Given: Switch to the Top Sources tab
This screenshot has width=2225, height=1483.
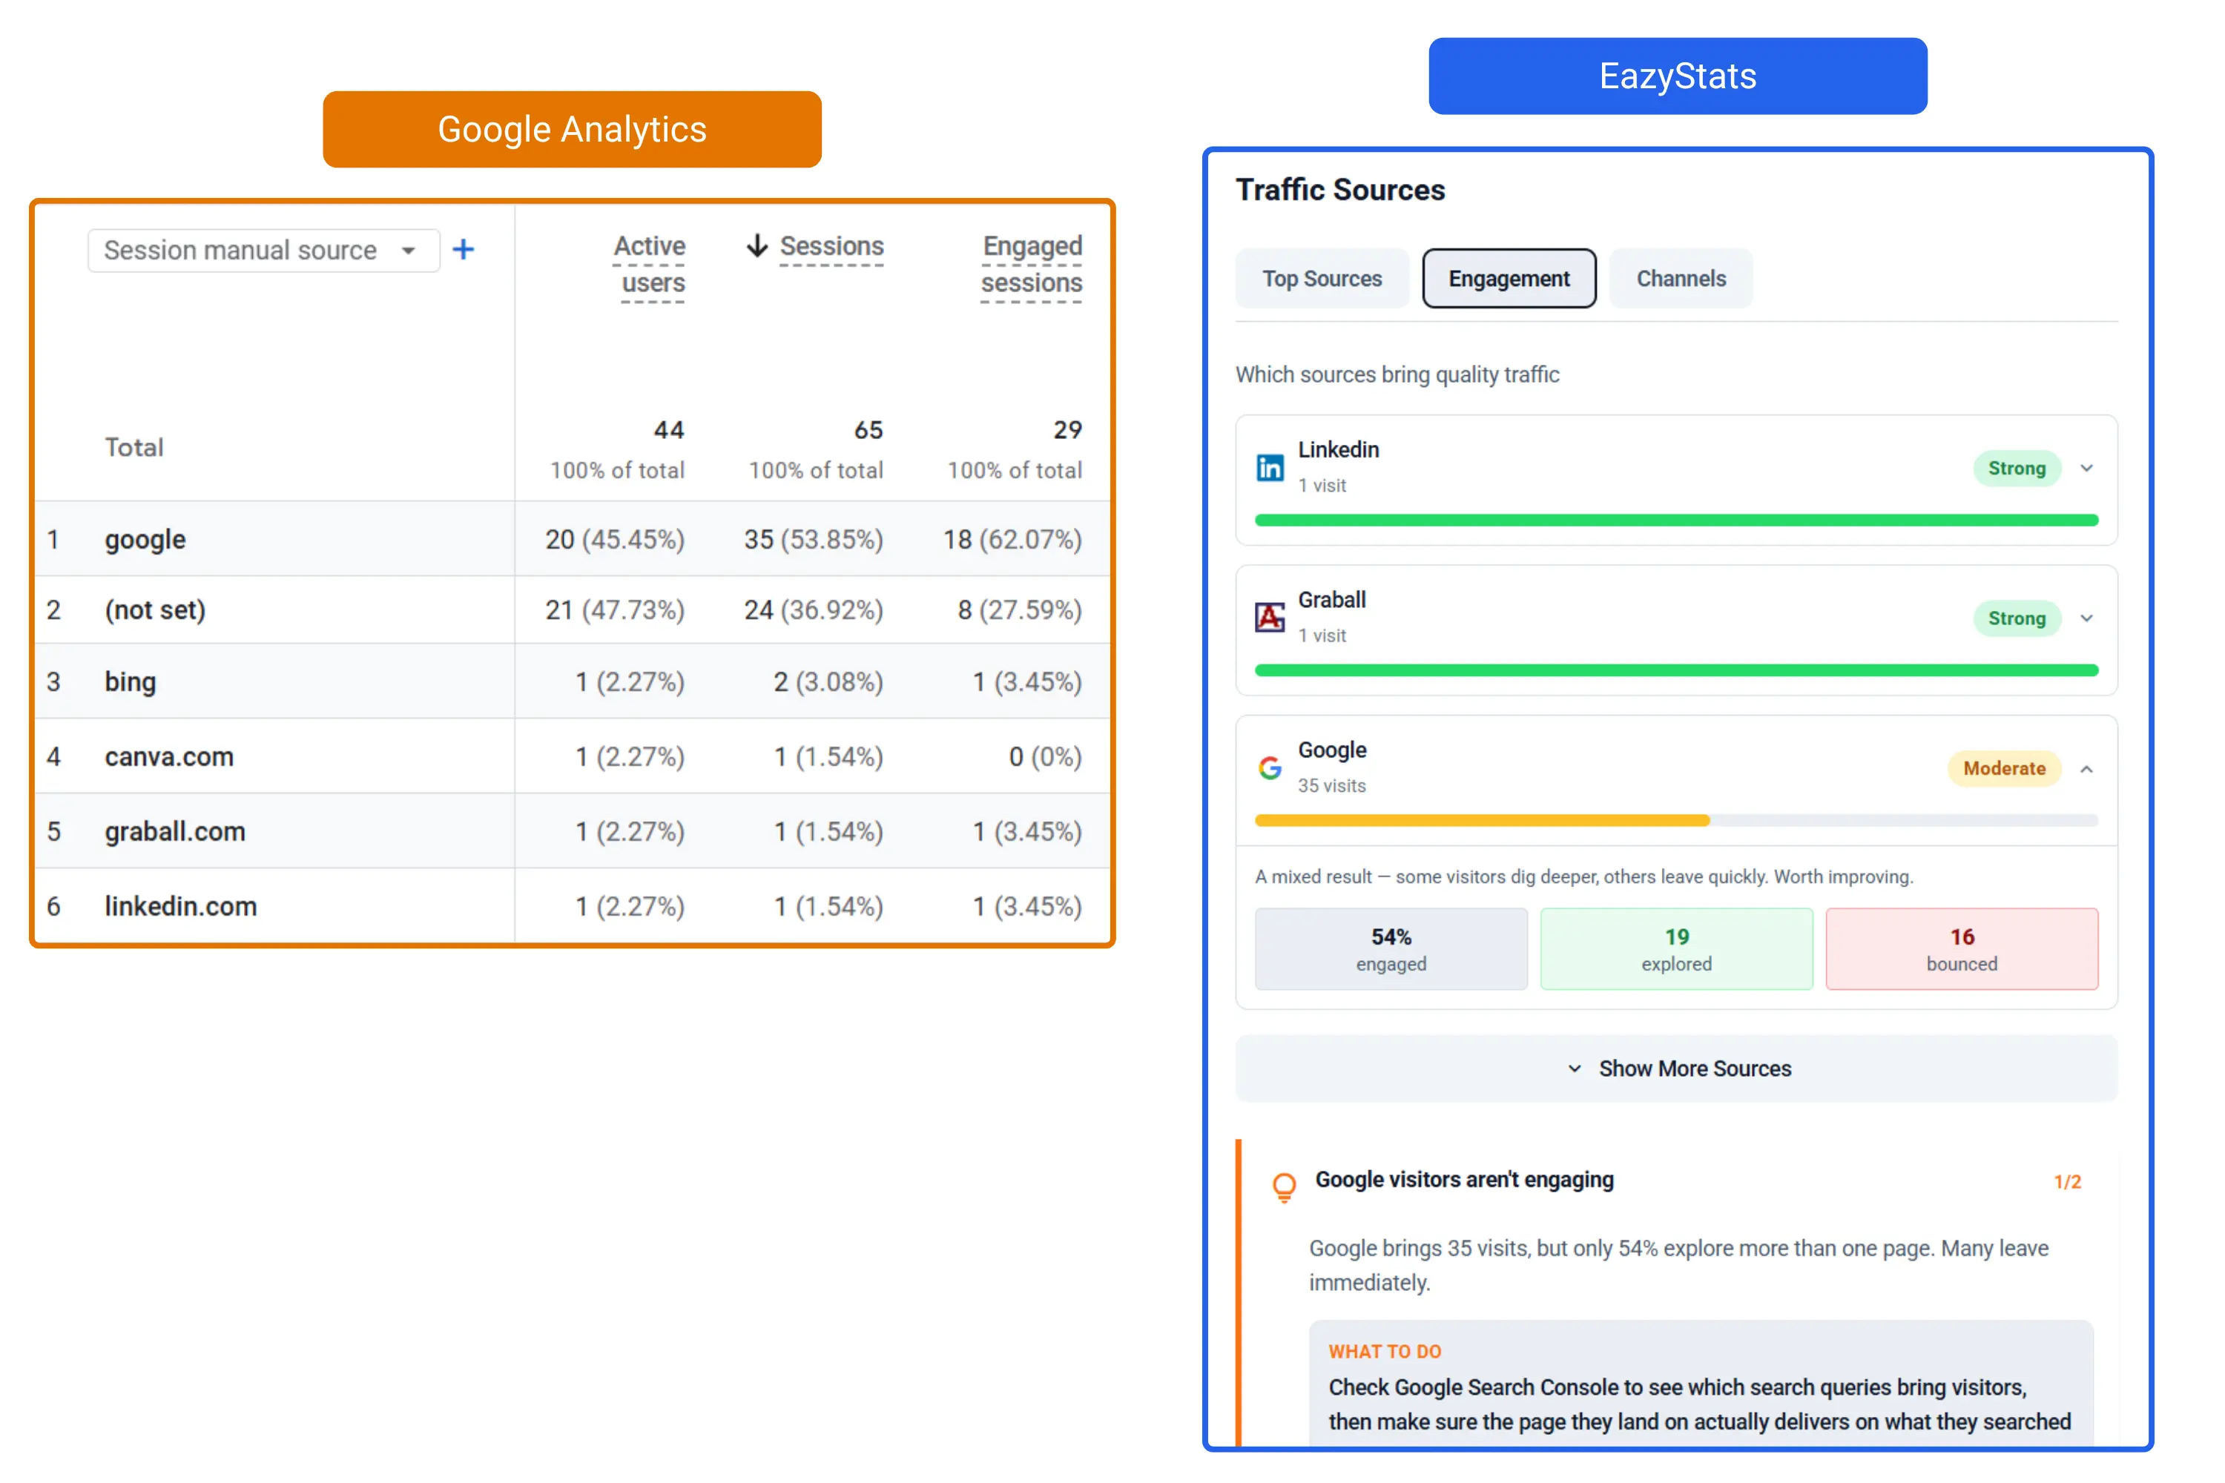Looking at the screenshot, I should click(1322, 279).
